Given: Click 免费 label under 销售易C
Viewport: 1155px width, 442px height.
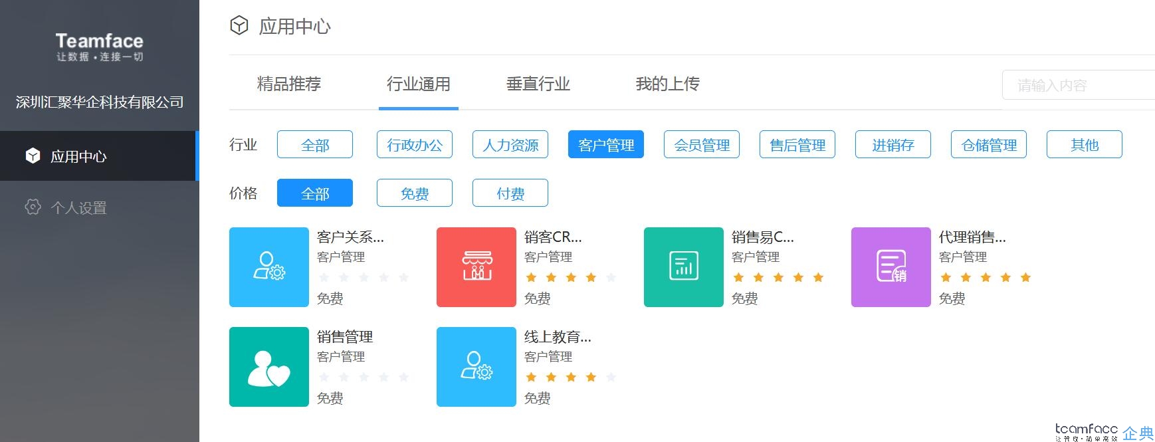Looking at the screenshot, I should tap(745, 298).
